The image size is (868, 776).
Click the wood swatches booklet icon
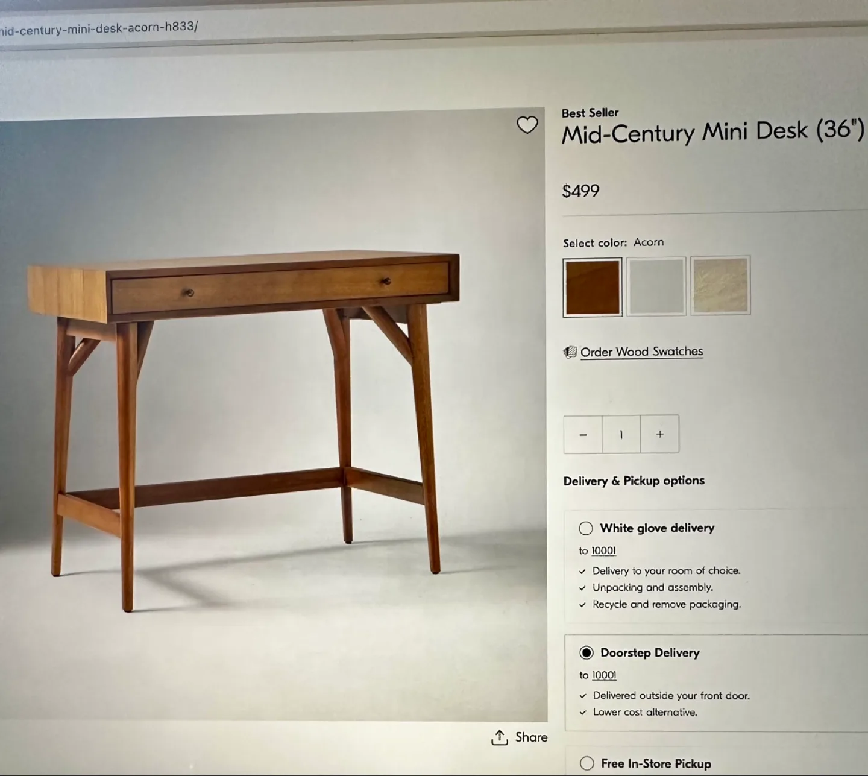(x=570, y=352)
